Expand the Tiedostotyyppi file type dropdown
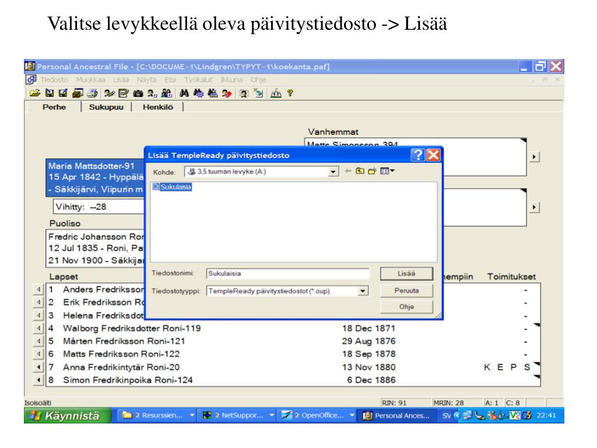 pyautogui.click(x=363, y=291)
